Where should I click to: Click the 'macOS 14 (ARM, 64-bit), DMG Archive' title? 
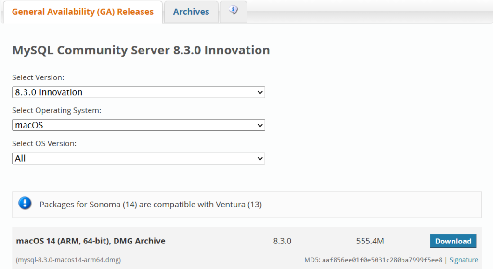pos(91,241)
